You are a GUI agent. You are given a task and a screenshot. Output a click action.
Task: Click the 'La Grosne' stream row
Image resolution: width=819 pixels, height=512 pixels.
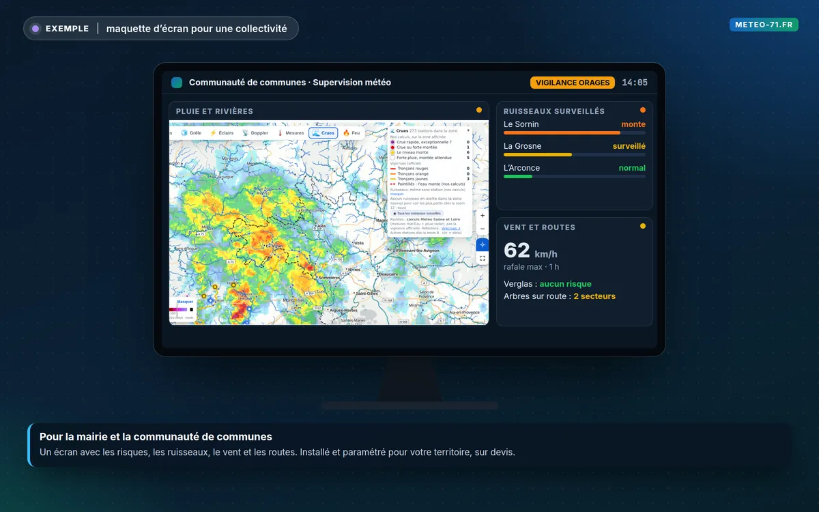[x=575, y=150]
